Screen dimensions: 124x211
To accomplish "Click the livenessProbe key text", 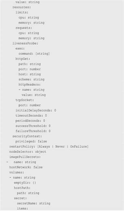I will click(x=25, y=43).
